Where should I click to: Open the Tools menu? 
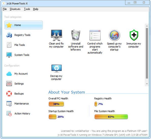(27, 9)
